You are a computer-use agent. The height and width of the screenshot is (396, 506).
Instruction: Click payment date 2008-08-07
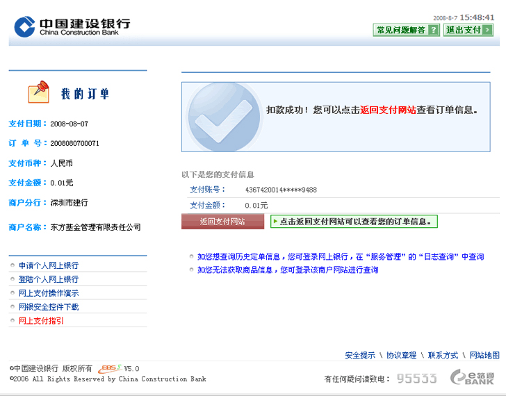point(69,124)
